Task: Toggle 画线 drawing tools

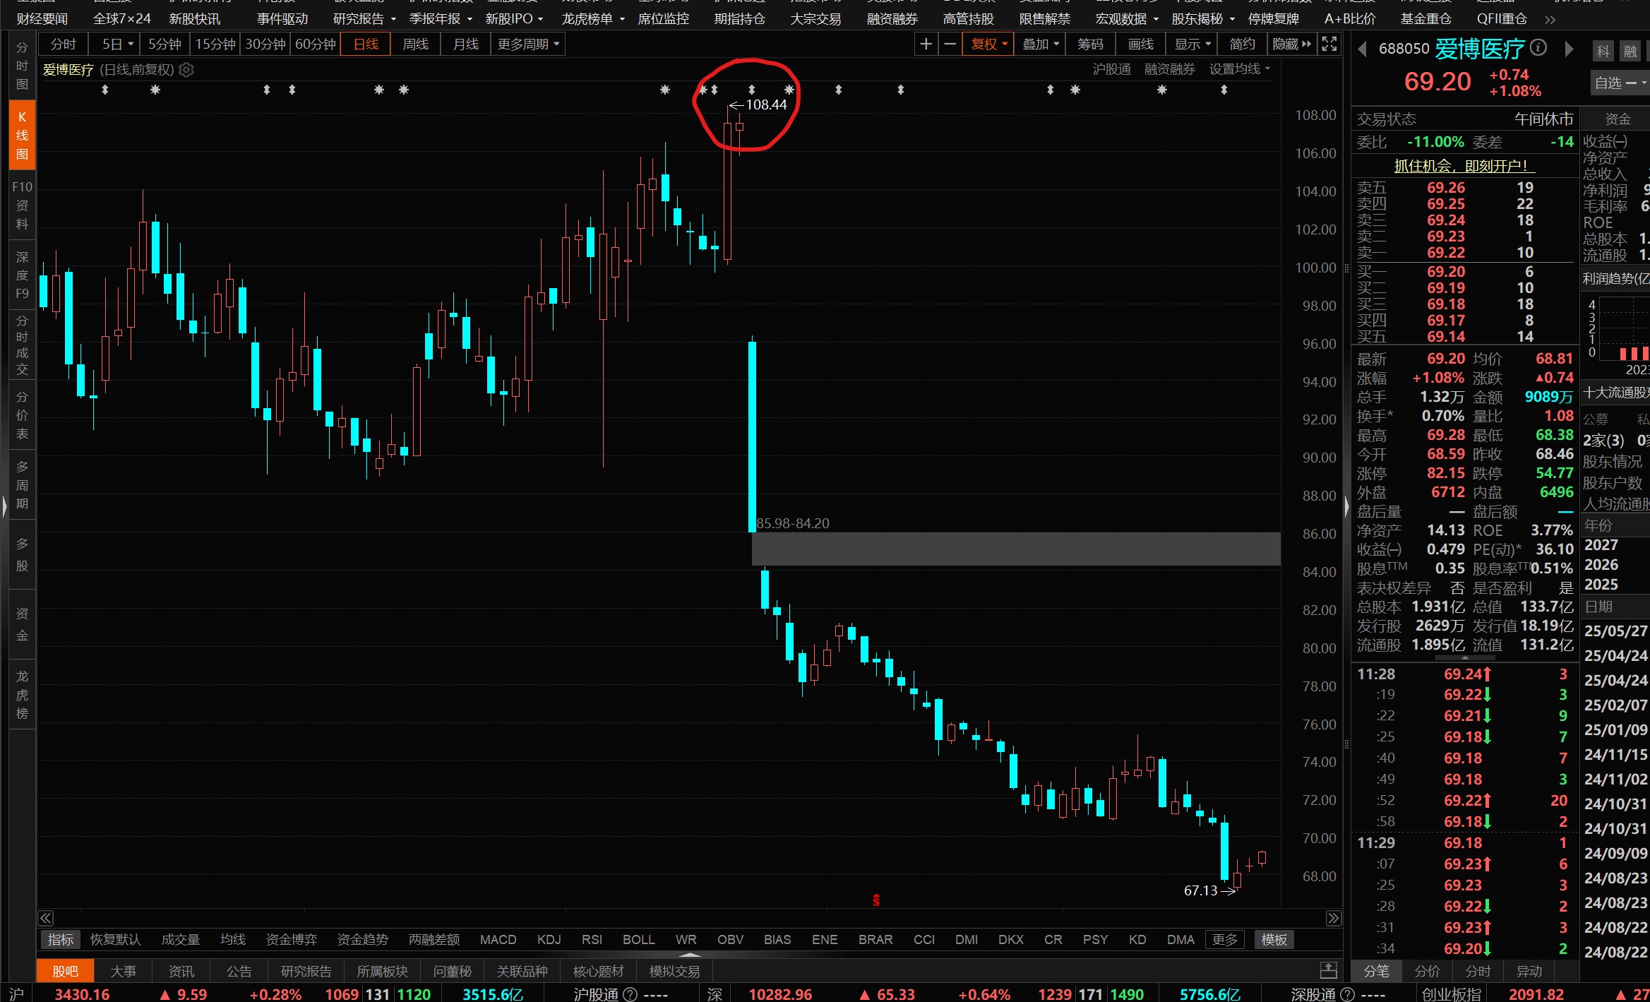Action: [1140, 44]
